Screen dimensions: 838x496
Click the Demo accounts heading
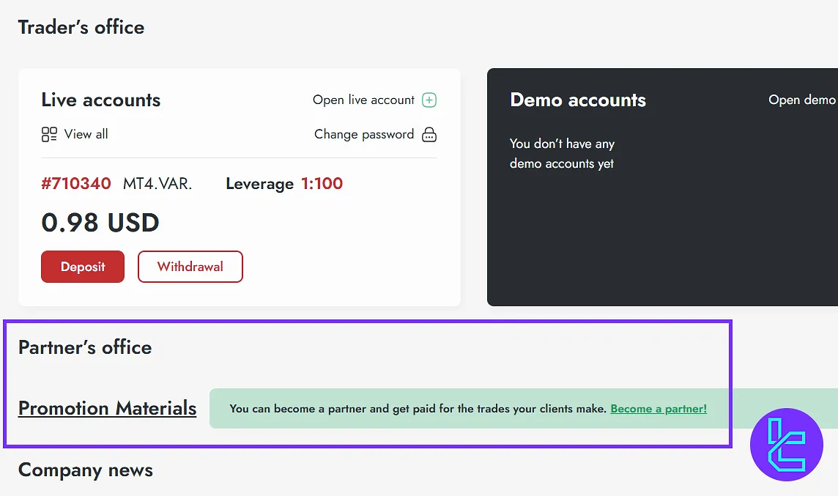(578, 100)
